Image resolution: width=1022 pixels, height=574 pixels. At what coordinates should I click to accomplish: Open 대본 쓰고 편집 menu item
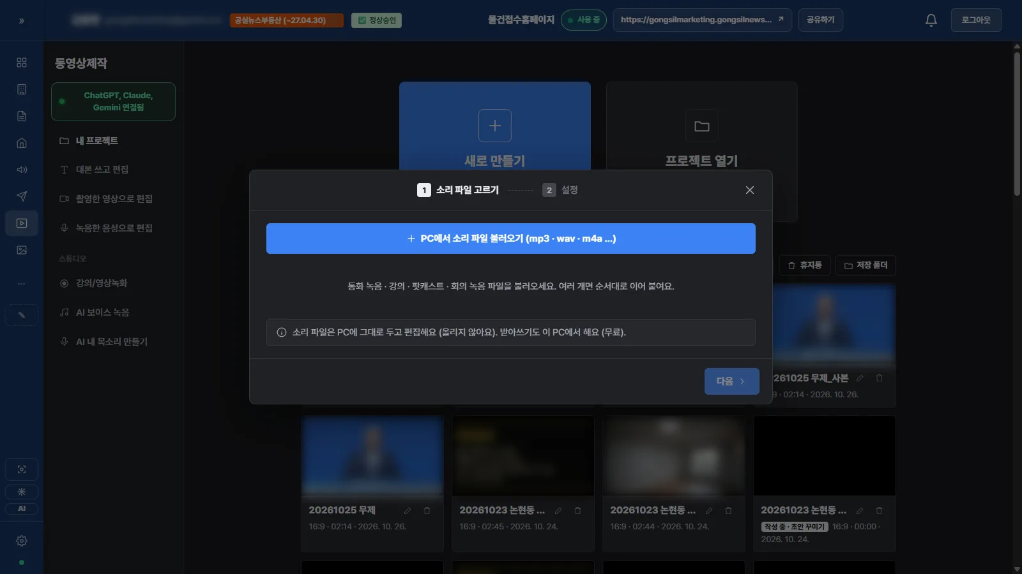pyautogui.click(x=113, y=170)
